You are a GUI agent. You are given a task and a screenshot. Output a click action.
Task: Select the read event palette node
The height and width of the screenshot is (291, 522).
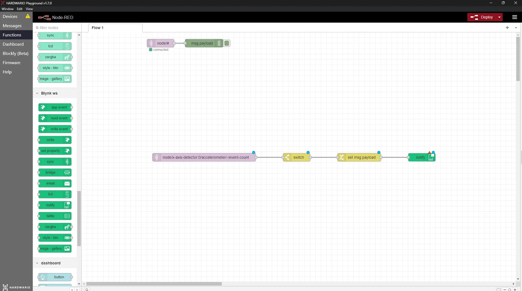55,118
